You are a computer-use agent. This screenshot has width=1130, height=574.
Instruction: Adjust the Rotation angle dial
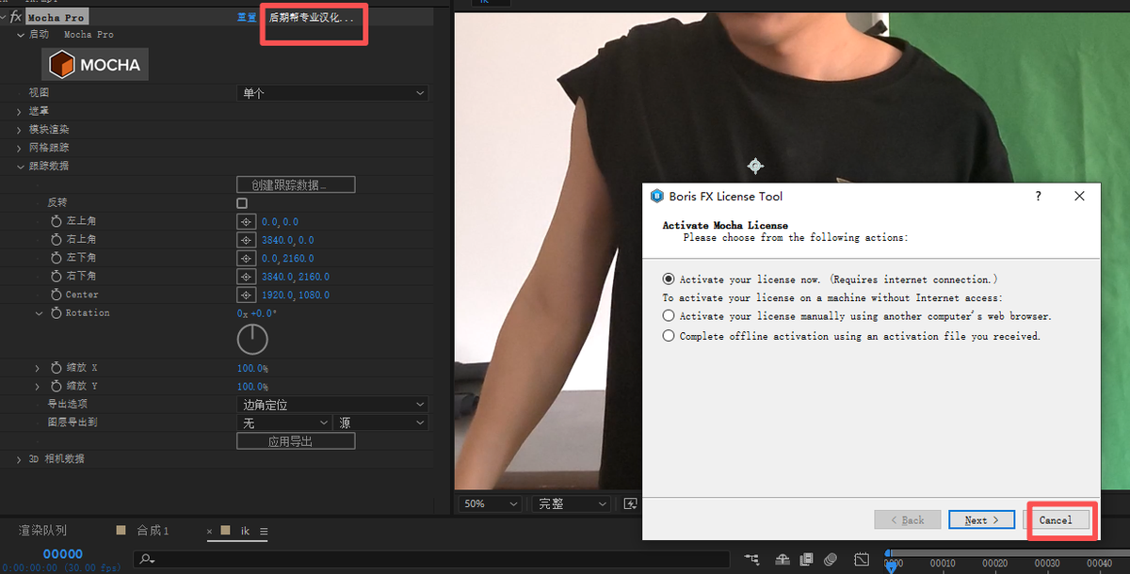click(252, 340)
